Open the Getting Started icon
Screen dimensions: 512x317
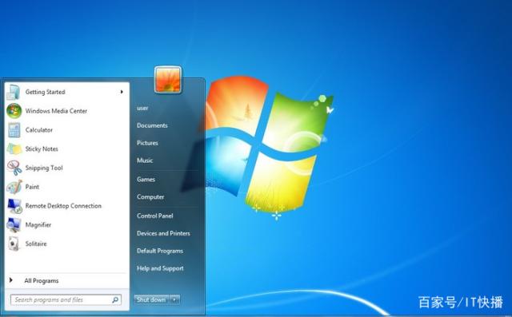[14, 92]
